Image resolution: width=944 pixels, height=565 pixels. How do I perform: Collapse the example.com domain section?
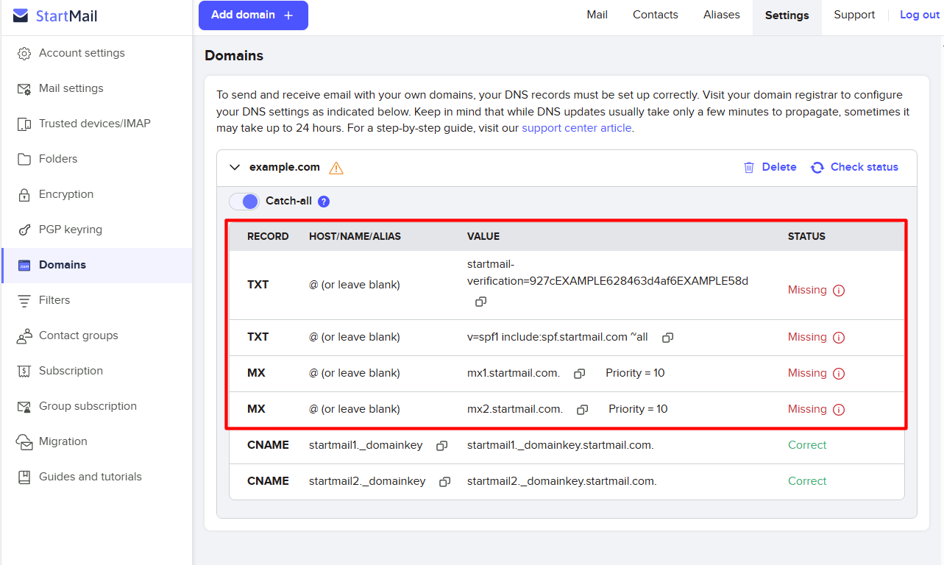[x=235, y=168]
